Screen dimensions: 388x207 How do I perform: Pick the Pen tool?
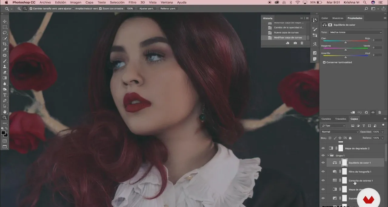coord(5,101)
